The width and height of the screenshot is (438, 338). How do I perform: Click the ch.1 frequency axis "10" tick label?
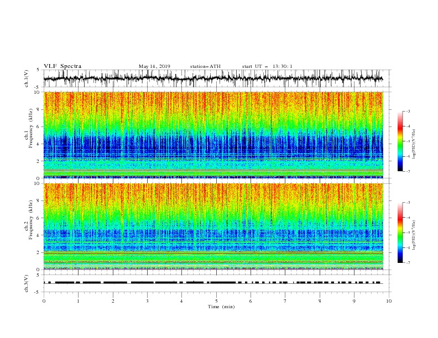(x=38, y=92)
